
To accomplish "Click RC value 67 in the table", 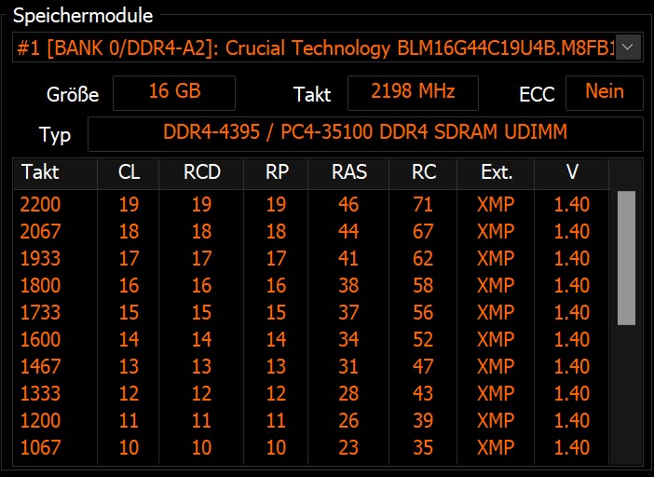I will coord(423,231).
